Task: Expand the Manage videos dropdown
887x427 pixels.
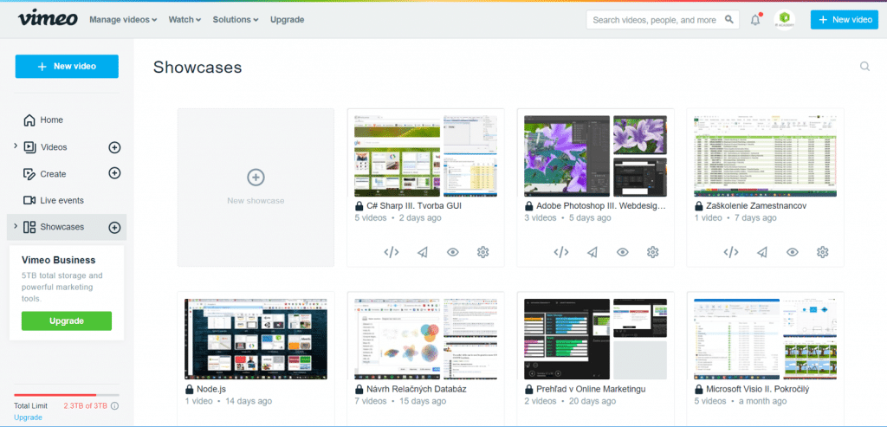Action: pyautogui.click(x=123, y=20)
